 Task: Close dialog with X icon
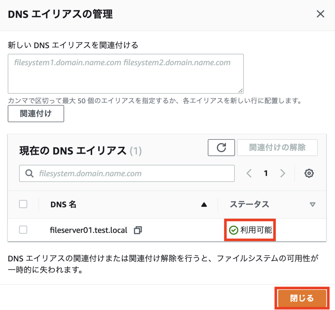(320, 14)
